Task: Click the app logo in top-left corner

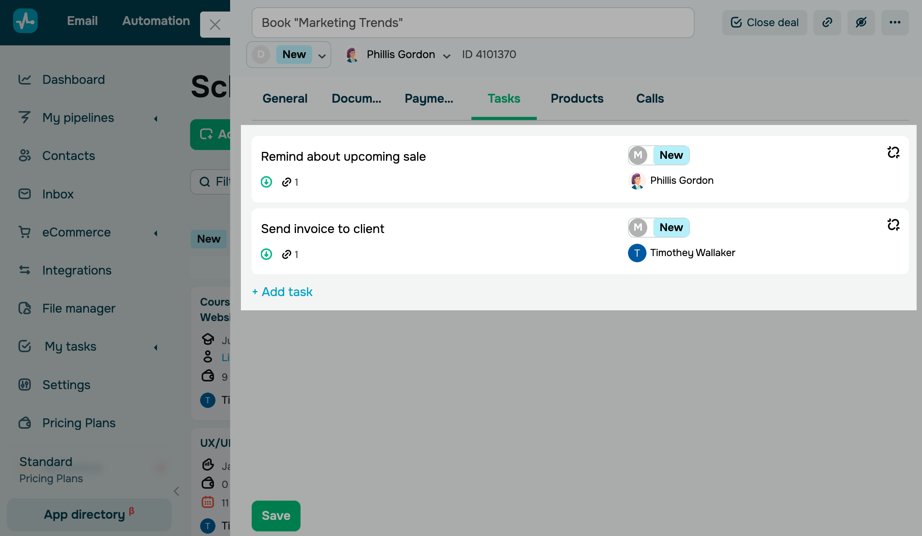Action: (x=25, y=21)
